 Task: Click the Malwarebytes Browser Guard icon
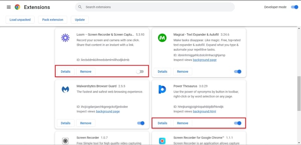[x=65, y=90]
